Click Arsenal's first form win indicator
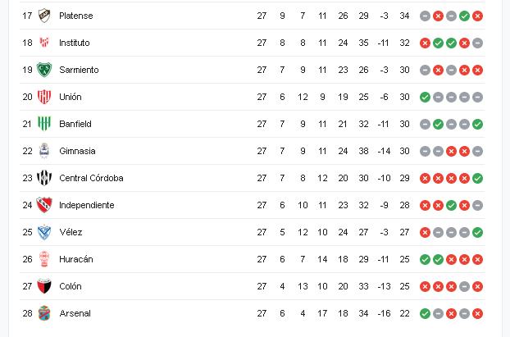Viewport: 510px width, 337px height. coord(425,313)
